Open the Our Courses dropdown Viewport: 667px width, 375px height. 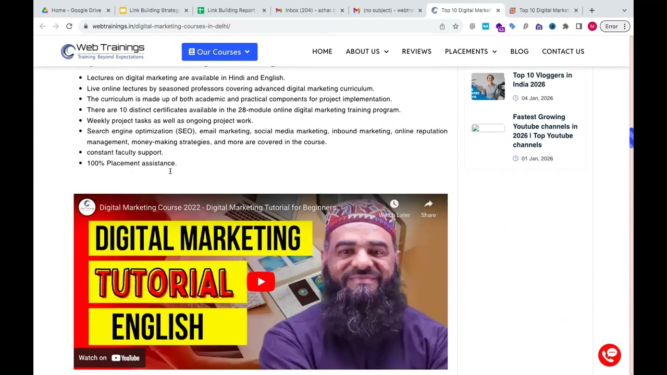(x=219, y=52)
